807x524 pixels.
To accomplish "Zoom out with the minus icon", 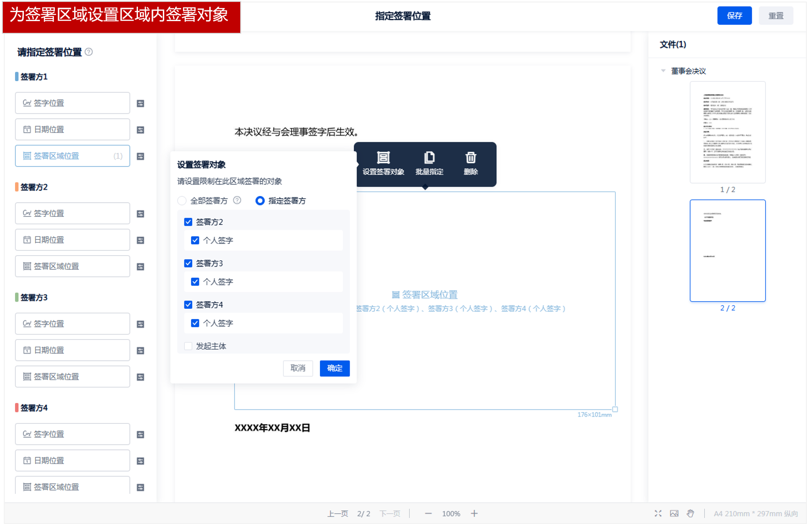I will pyautogui.click(x=428, y=514).
